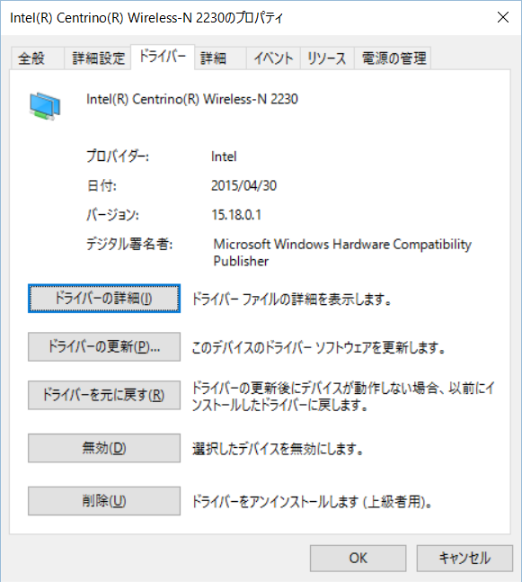Go to the 詳細 tab

click(x=220, y=58)
